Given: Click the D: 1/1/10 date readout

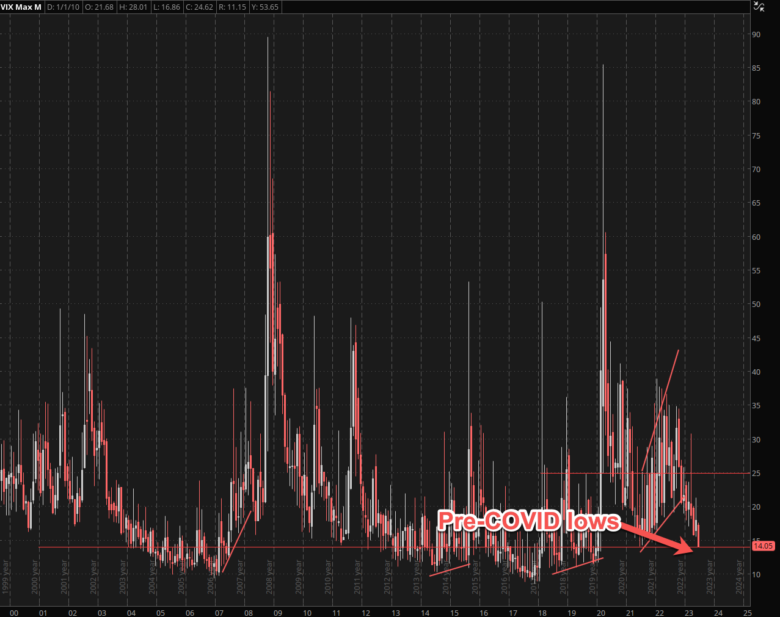Looking at the screenshot, I should (x=63, y=7).
